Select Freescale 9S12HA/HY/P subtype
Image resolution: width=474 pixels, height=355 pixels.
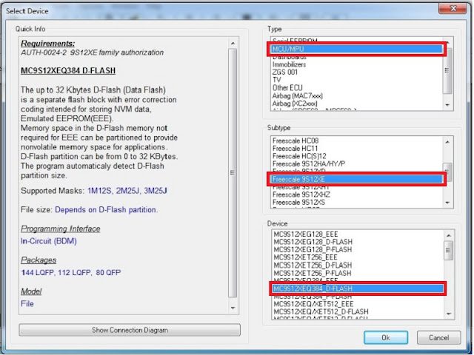309,164
